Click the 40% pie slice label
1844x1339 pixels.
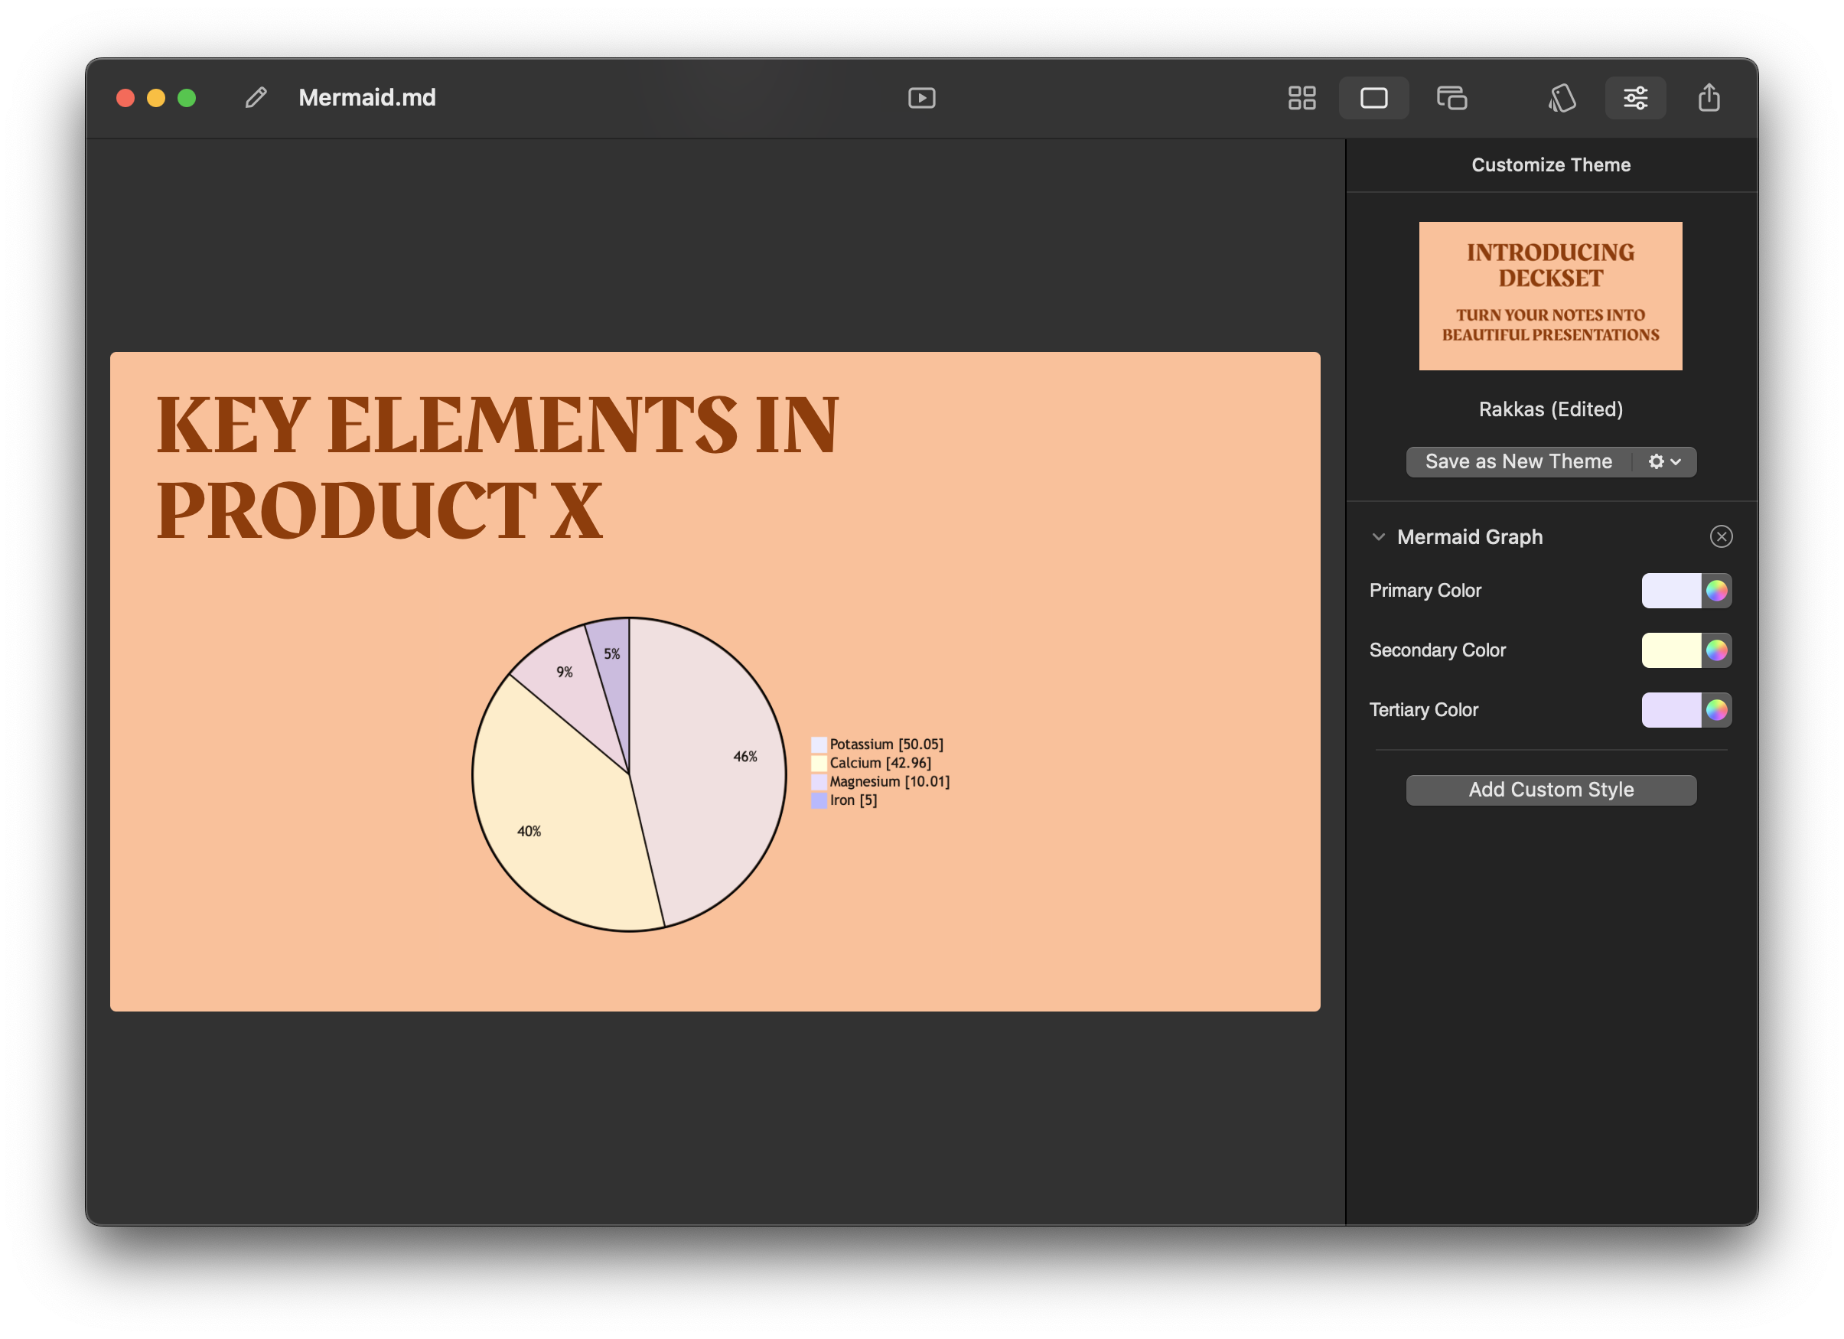point(529,832)
